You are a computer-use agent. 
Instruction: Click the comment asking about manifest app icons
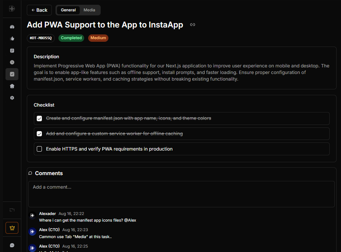[88, 220]
